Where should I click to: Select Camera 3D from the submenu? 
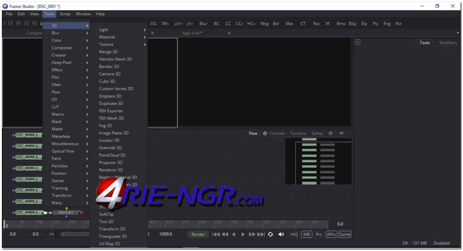[x=110, y=74]
